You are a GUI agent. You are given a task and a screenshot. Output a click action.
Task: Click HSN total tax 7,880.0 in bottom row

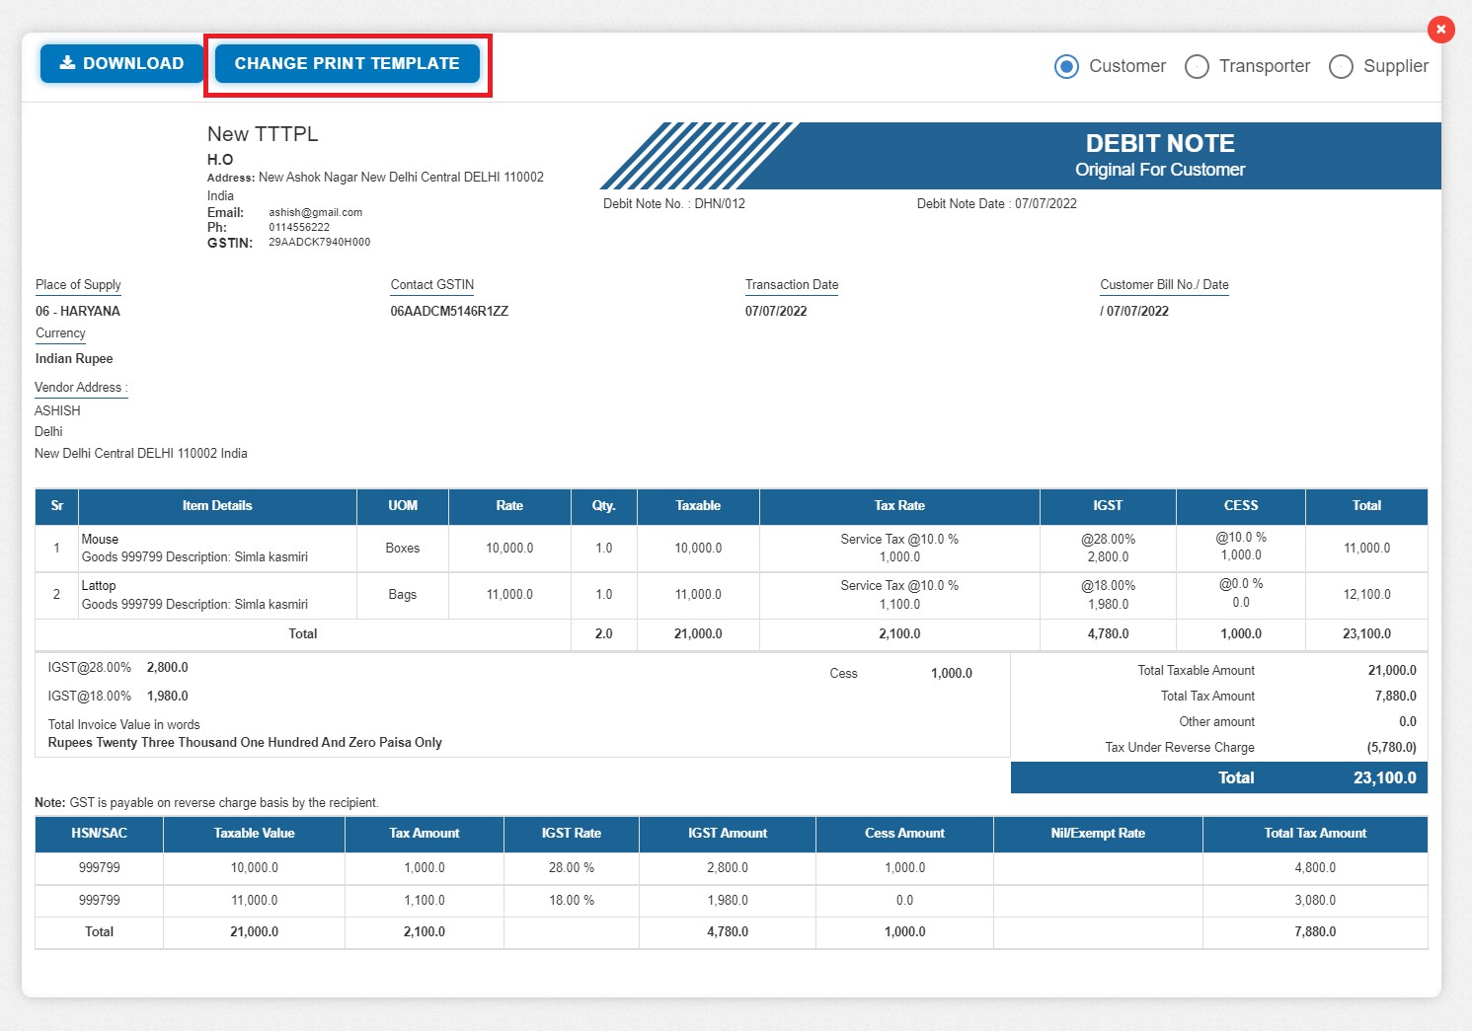(1315, 931)
